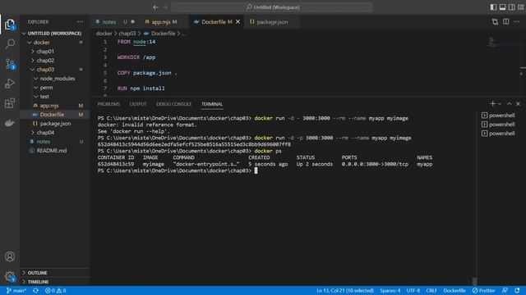
Task: Click the Open Changes icon in editor toolbar
Action: (495, 22)
